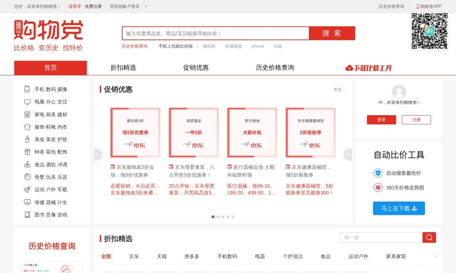Click the shield icon beside 自动搜索最低价
The width and height of the screenshot is (456, 273).
(378, 173)
